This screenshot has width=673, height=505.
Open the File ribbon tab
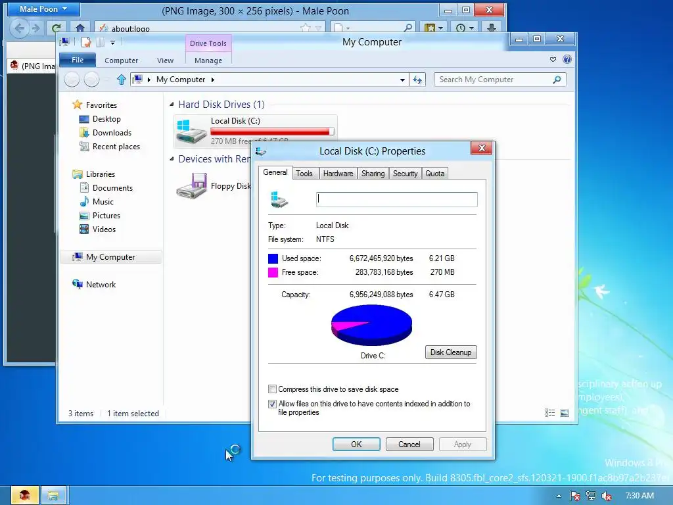coord(78,60)
